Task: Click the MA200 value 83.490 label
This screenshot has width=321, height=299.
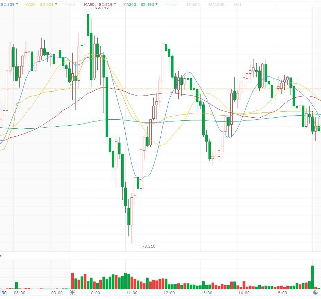Action: (x=147, y=4)
